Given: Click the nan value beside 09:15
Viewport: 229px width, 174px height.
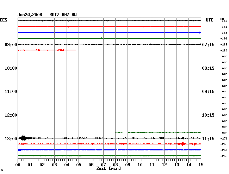Looking at the screenshot, I should coord(225,92).
